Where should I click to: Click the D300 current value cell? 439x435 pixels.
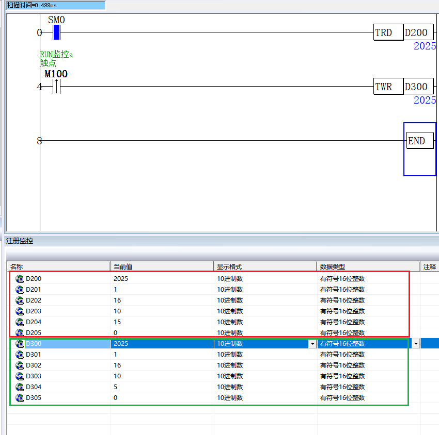tap(162, 344)
